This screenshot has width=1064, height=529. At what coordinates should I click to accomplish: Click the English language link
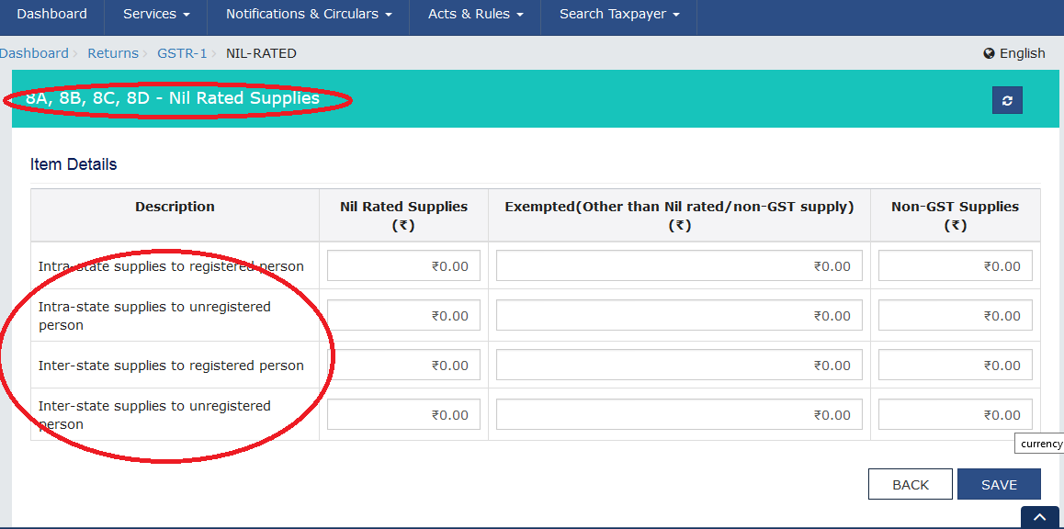tap(1023, 53)
